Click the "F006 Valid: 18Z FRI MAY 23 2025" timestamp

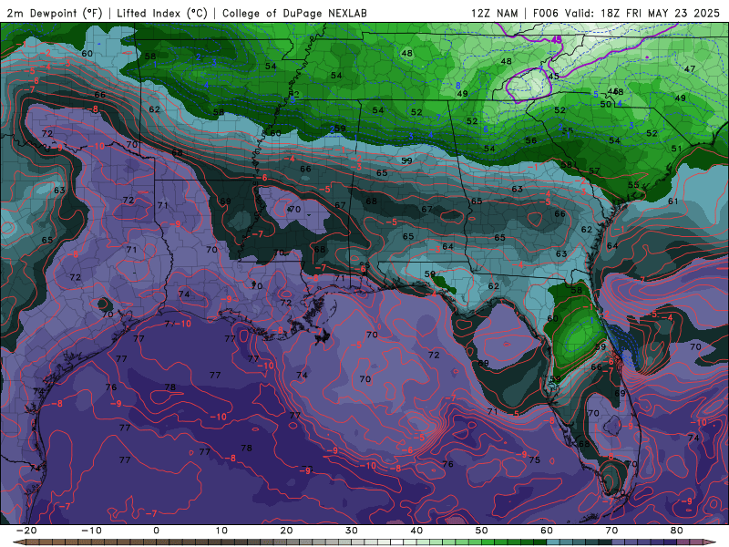coord(626,14)
